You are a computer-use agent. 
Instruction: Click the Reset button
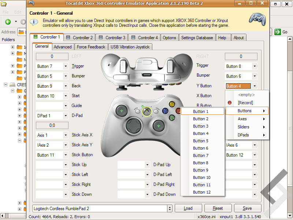point(218,208)
